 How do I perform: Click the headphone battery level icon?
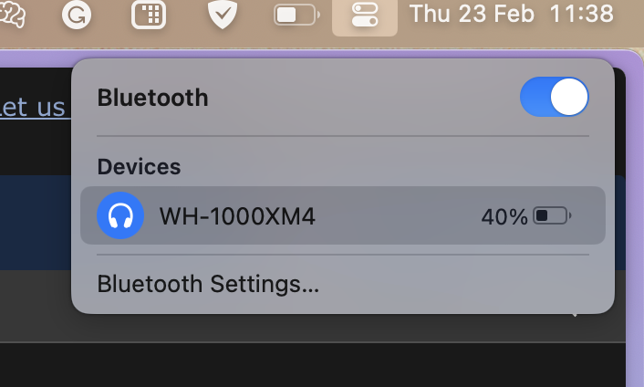point(552,215)
